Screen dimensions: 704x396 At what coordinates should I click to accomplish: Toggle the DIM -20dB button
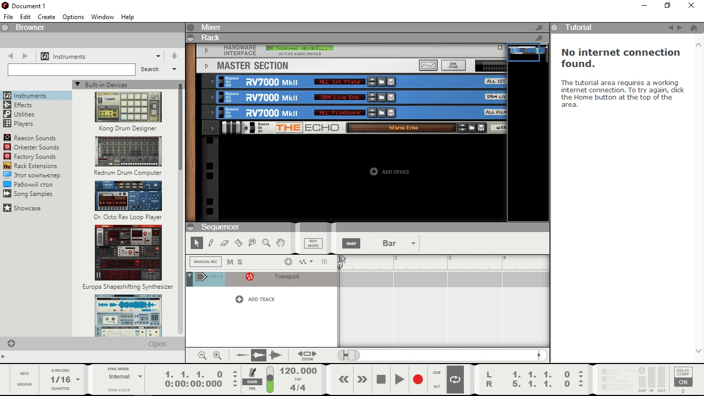click(454, 65)
